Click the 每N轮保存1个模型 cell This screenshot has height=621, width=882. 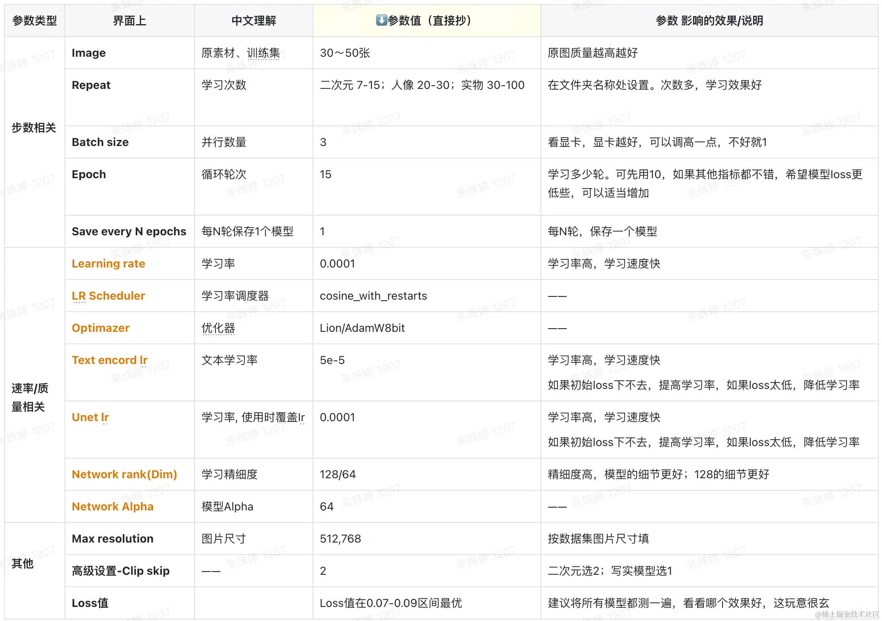click(254, 231)
